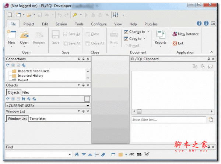Refresh the Connections panel
221x164 pixels.
pos(8,65)
